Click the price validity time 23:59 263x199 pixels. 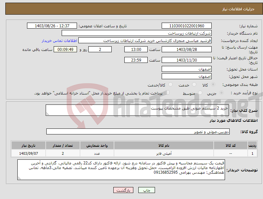coord(136,60)
